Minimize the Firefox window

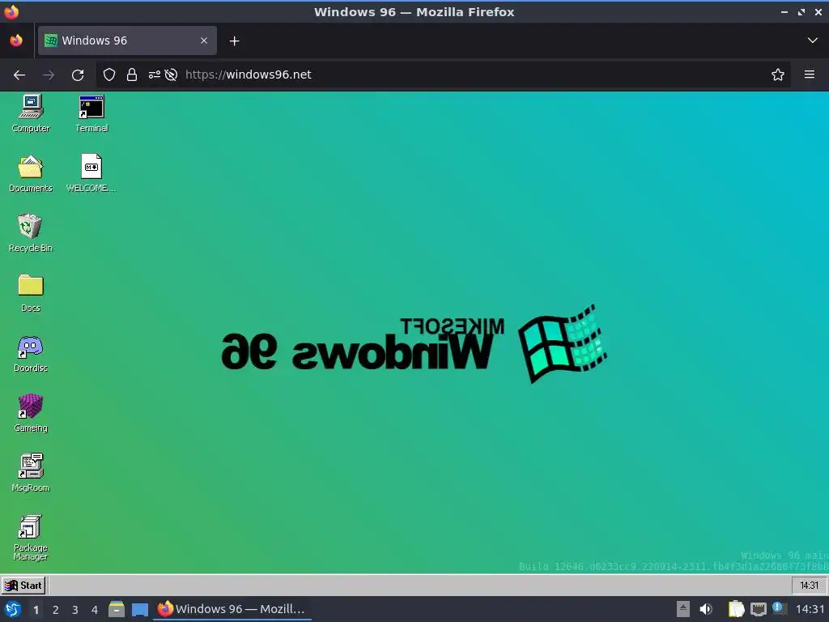(784, 12)
